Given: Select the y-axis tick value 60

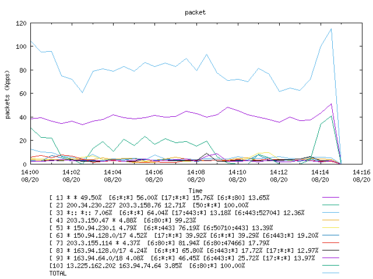Looking at the screenshot, I should coord(23,94).
